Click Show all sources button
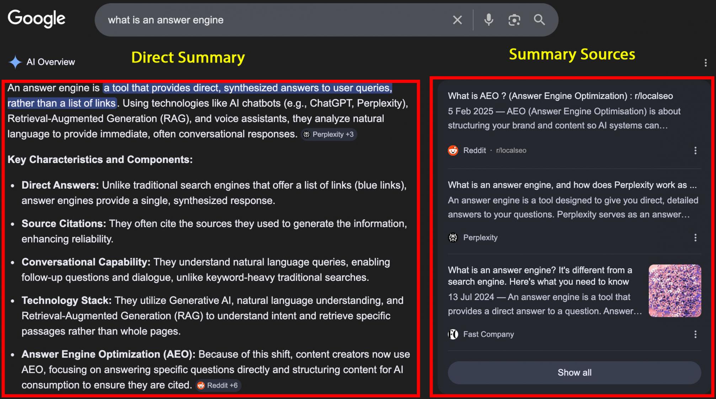Image resolution: width=716 pixels, height=399 pixels. pos(574,373)
